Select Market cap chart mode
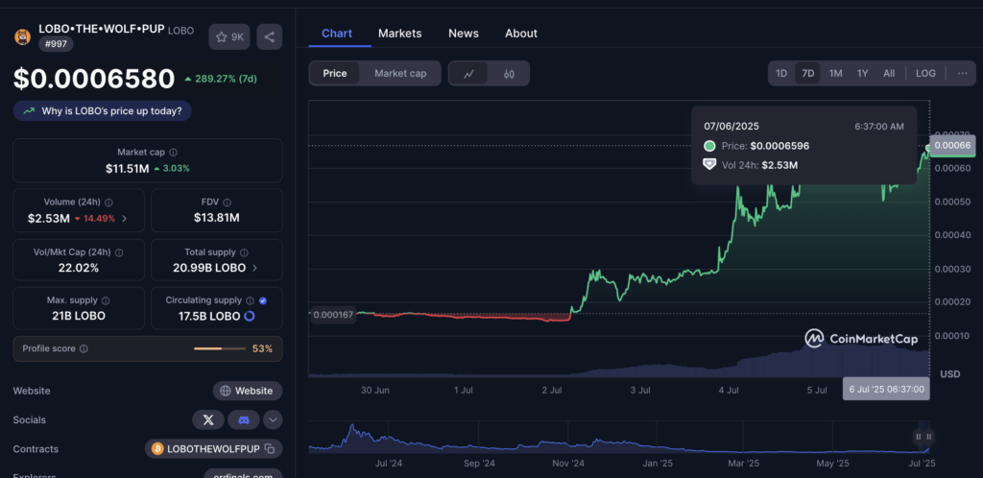983x478 pixels. (400, 73)
